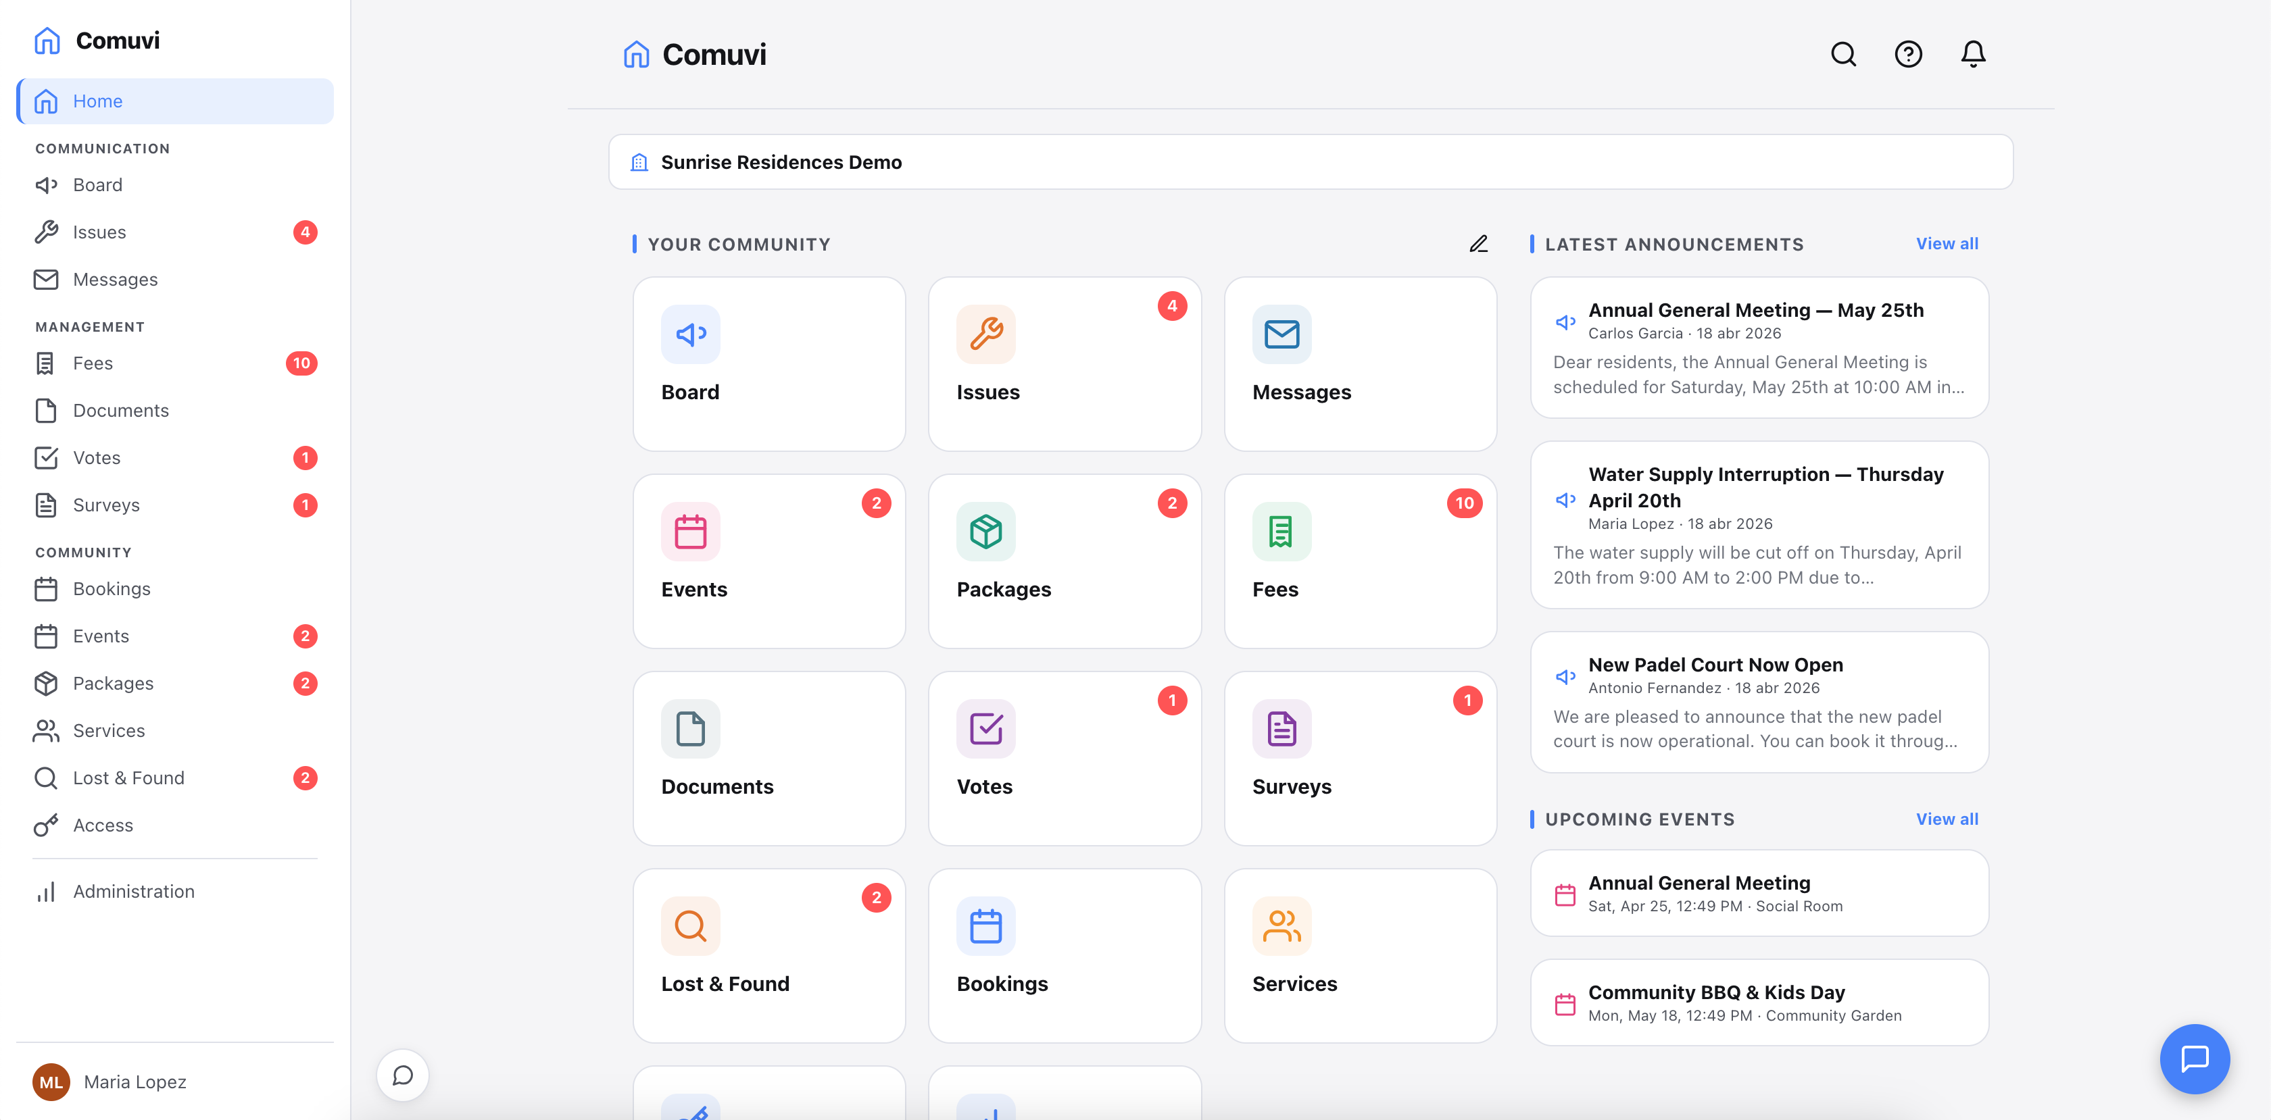
Task: Open the Issues wrench tile
Action: [x=1064, y=364]
